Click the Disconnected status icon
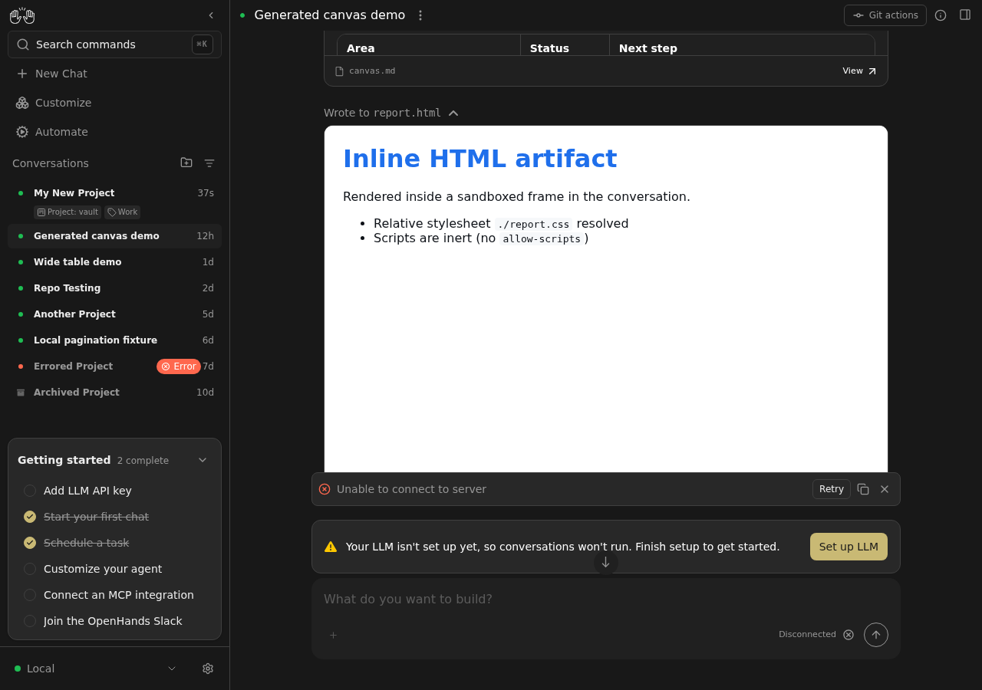982x690 pixels. point(849,635)
